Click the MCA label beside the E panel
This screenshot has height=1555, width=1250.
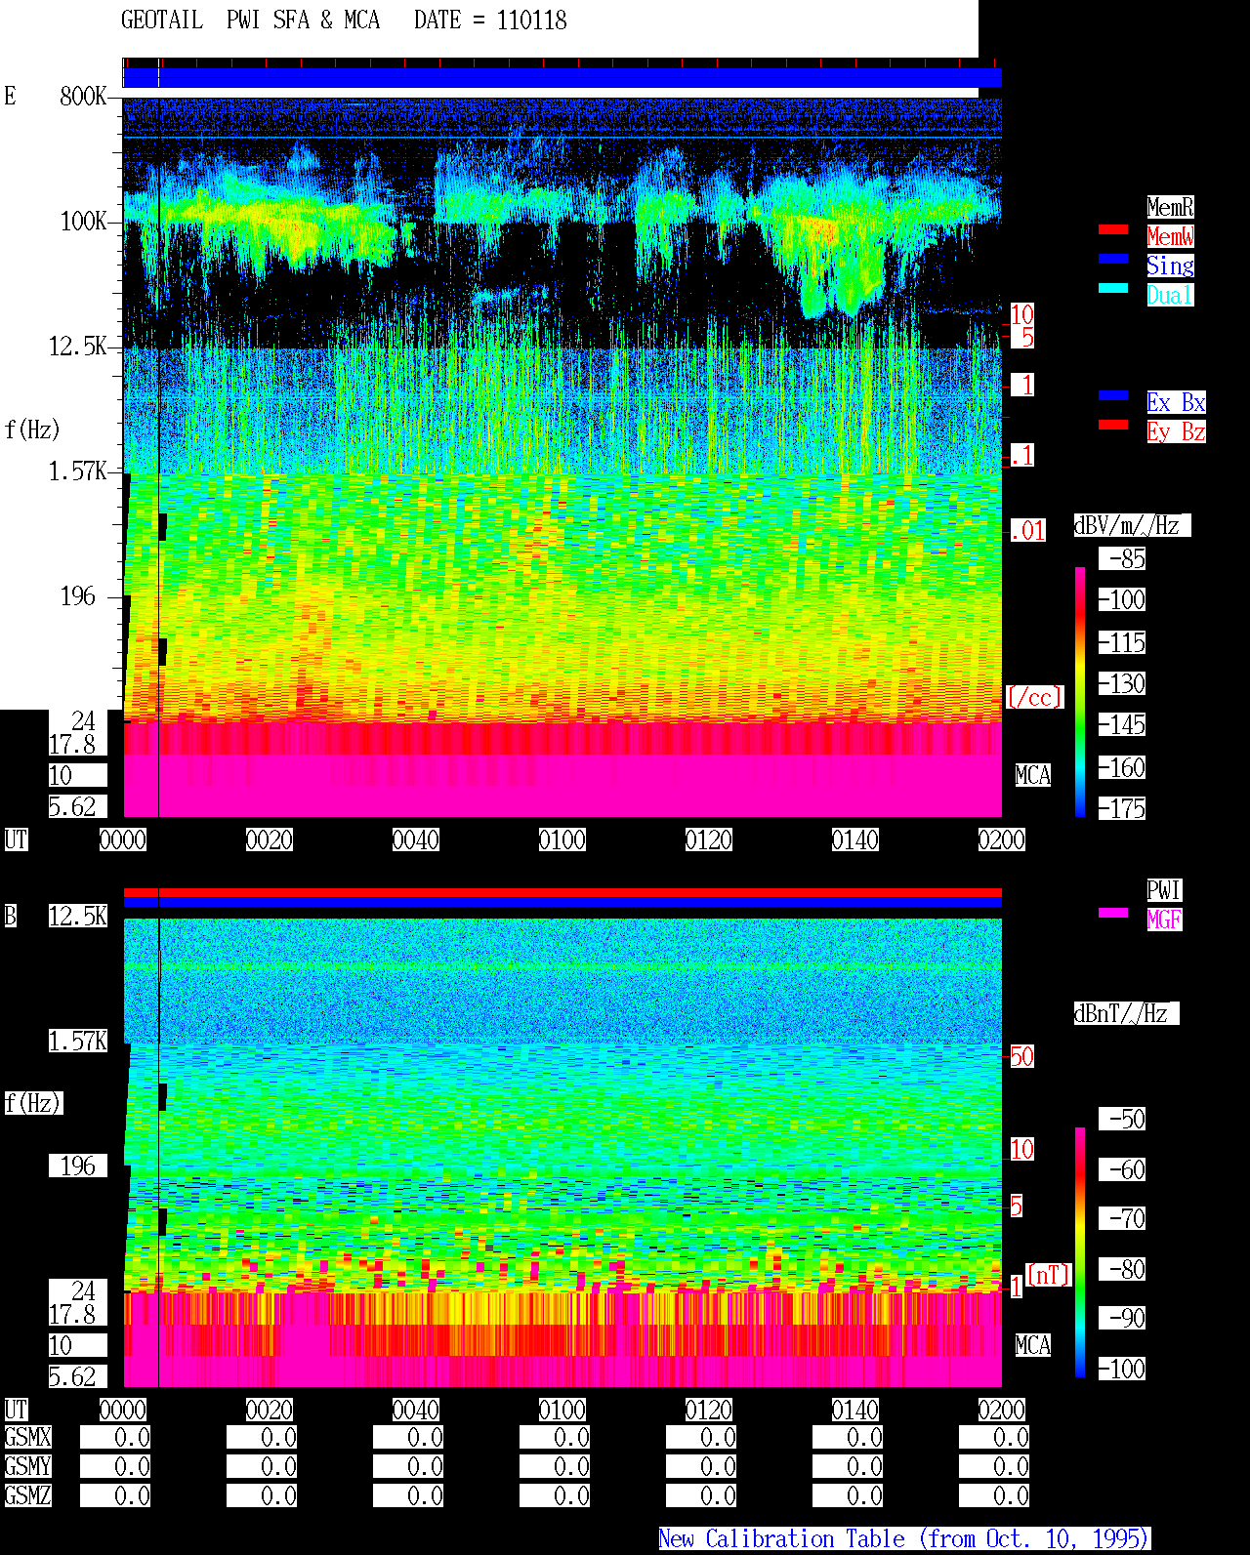1033,775
